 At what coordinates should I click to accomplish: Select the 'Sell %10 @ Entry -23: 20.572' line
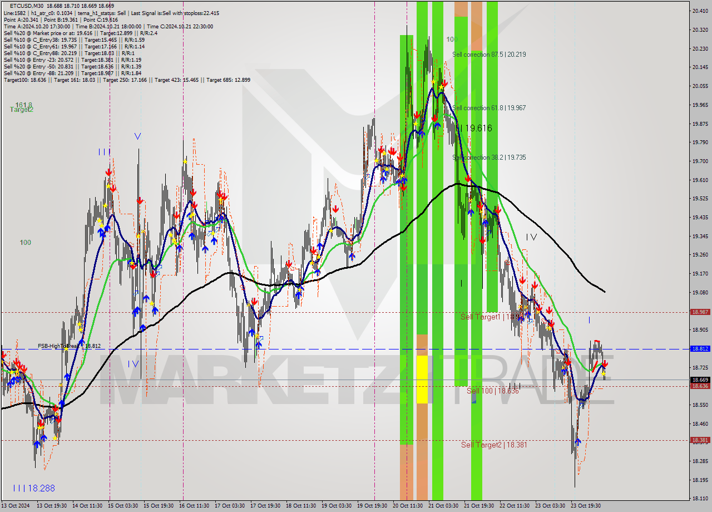tap(72, 60)
